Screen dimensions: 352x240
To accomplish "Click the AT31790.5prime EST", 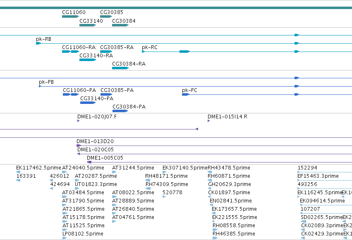I will tap(64, 205).
